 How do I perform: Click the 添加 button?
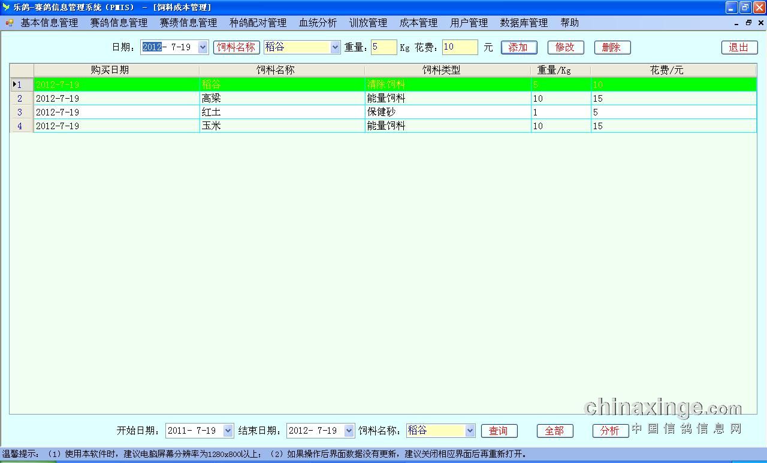coord(519,47)
